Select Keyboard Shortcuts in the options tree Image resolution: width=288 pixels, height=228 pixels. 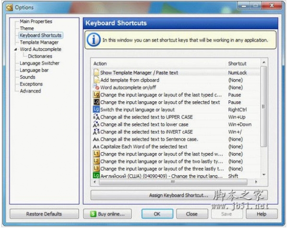click(41, 35)
